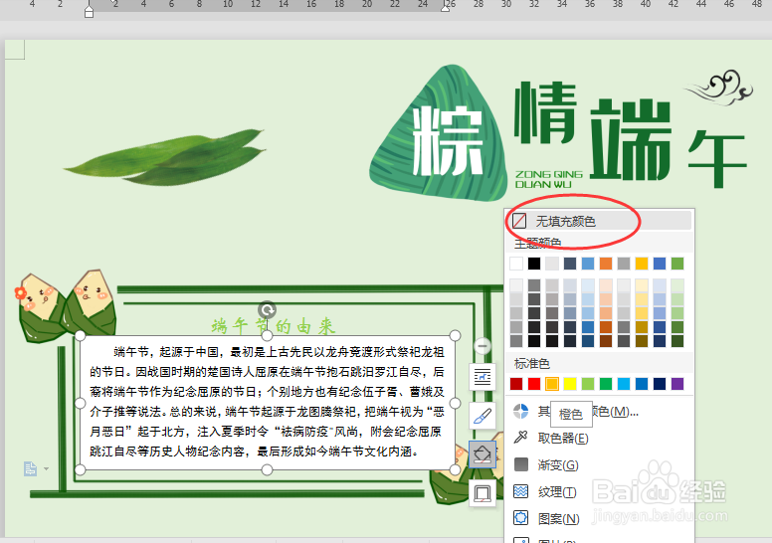Select dark red in standard colors
The height and width of the screenshot is (543, 772).
516,384
